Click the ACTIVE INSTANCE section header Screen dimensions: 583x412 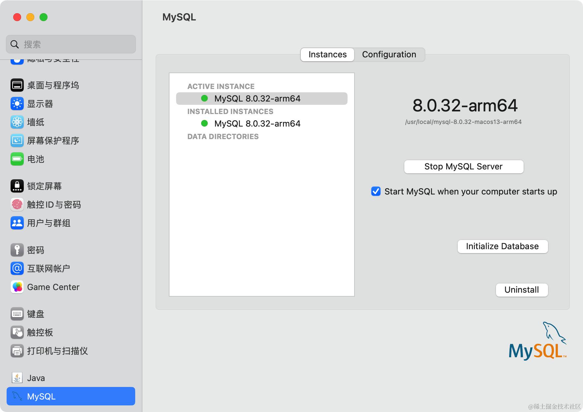click(221, 86)
